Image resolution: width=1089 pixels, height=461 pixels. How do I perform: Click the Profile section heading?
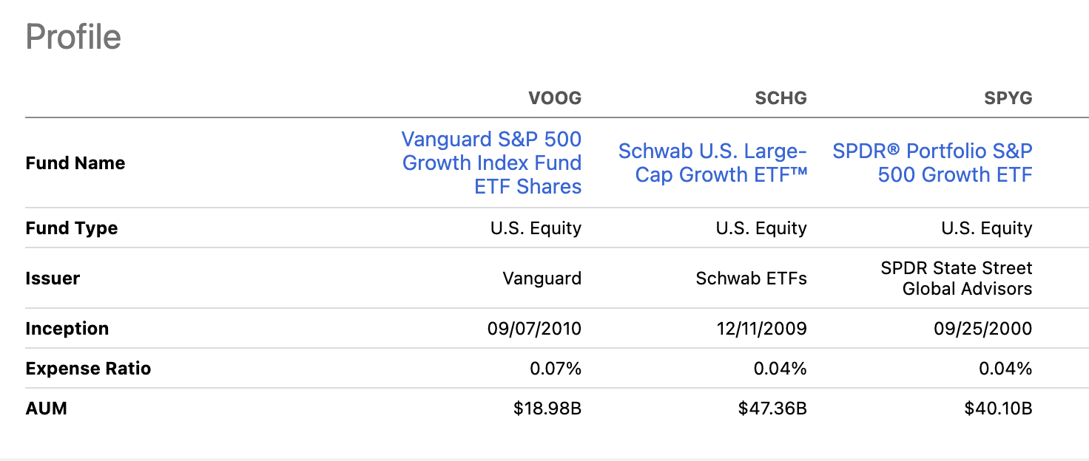73,37
